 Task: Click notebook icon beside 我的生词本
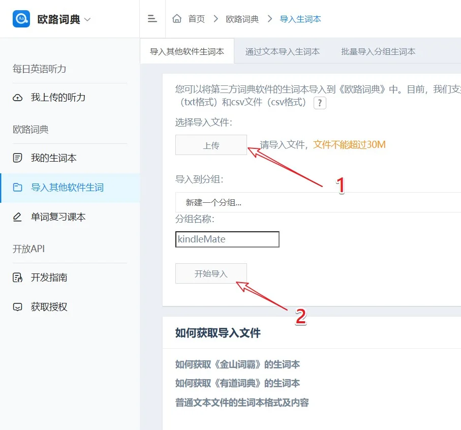point(18,158)
